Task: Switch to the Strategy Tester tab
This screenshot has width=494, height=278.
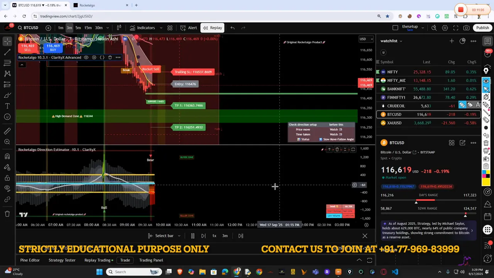Action: click(x=62, y=260)
